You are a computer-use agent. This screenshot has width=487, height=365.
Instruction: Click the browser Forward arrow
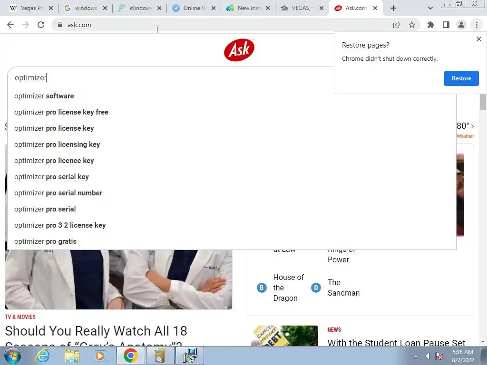click(26, 25)
